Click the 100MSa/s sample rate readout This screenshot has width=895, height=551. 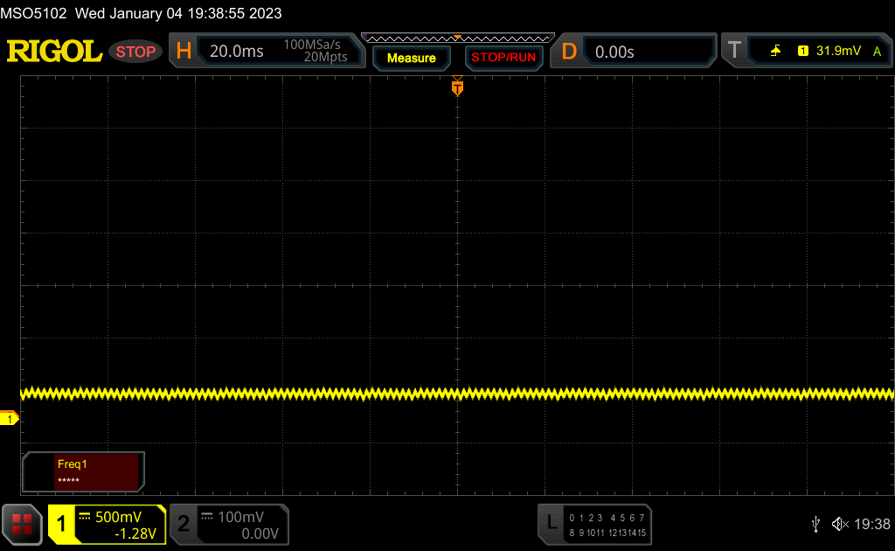pyautogui.click(x=312, y=45)
